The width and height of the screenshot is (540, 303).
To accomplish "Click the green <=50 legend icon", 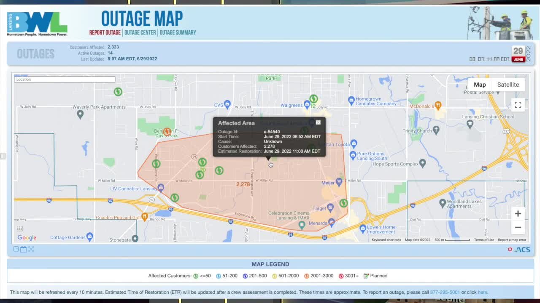I will 196,276.
